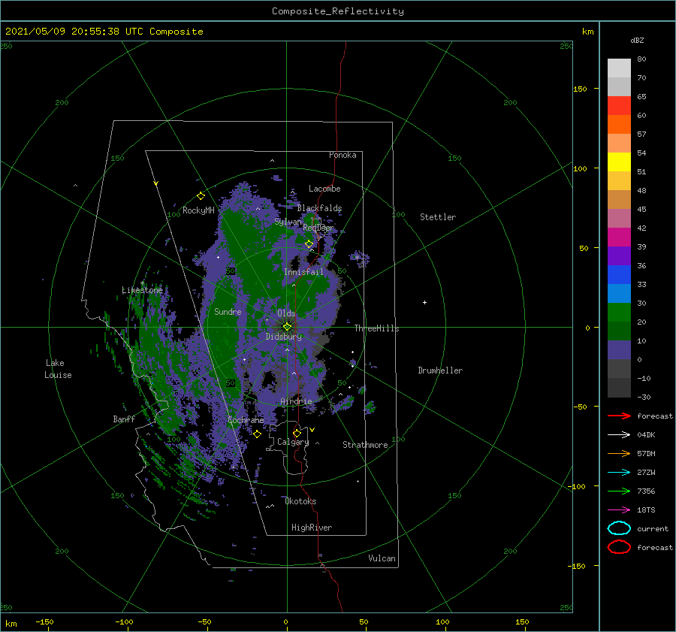This screenshot has height=632, width=676.
Task: Select the 54 dBZ yellow swatch
Action: pyautogui.click(x=619, y=162)
